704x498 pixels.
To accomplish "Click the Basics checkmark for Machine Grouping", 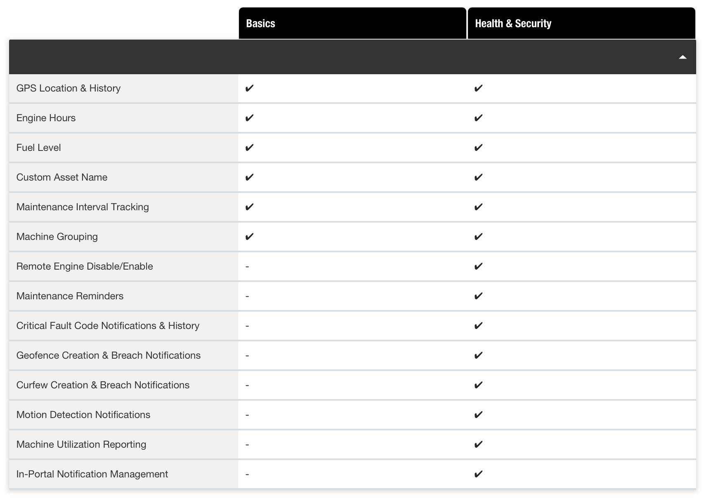I will click(x=249, y=237).
